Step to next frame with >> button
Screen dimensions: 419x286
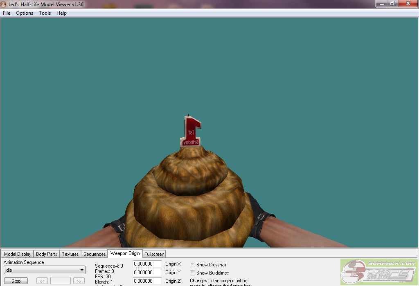coord(79,281)
